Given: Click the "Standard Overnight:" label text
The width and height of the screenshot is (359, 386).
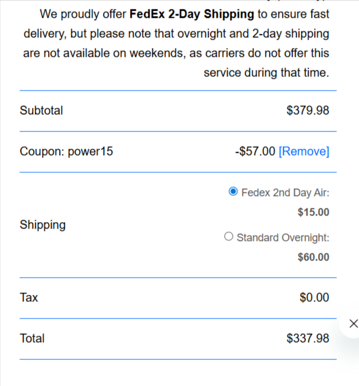Looking at the screenshot, I should [x=283, y=237].
